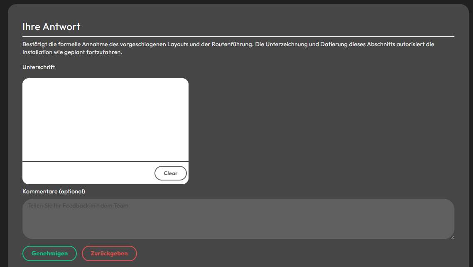473x267 pixels.
Task: Click the 'Kommentare (optional)' label
Action: click(x=54, y=191)
